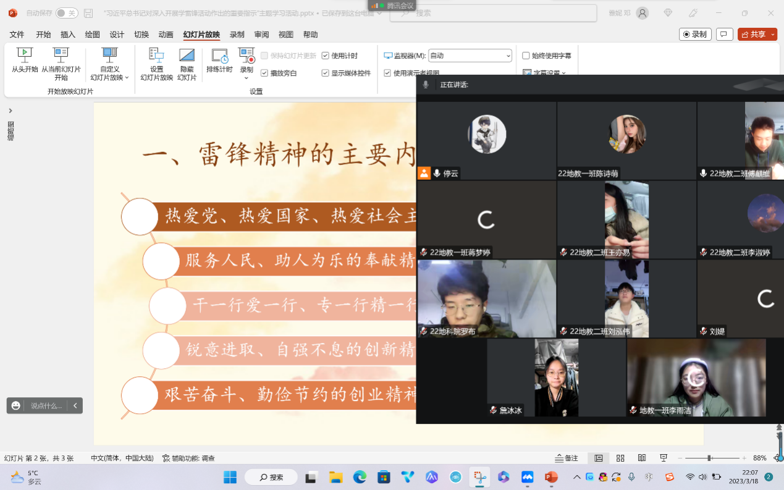Enable the 始终使用字幕 checkbox

(x=526, y=56)
